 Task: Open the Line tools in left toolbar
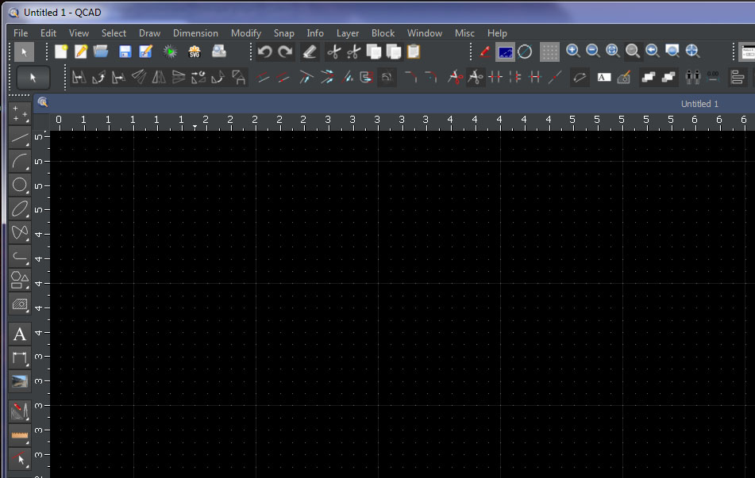point(20,138)
